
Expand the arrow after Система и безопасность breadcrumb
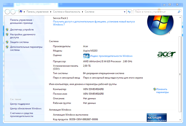[82, 12]
